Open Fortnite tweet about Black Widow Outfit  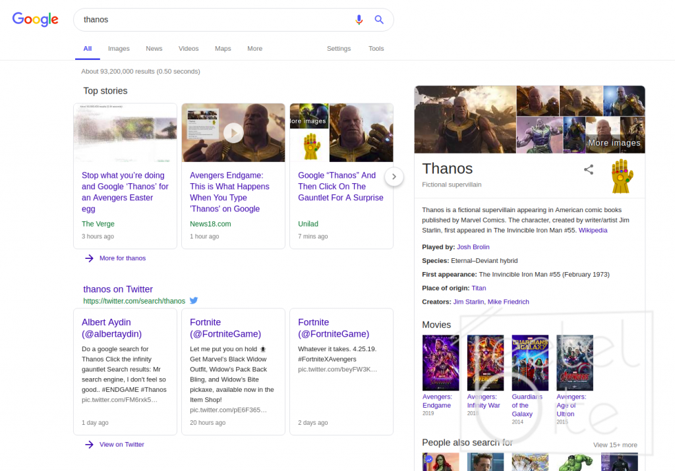coord(225,328)
